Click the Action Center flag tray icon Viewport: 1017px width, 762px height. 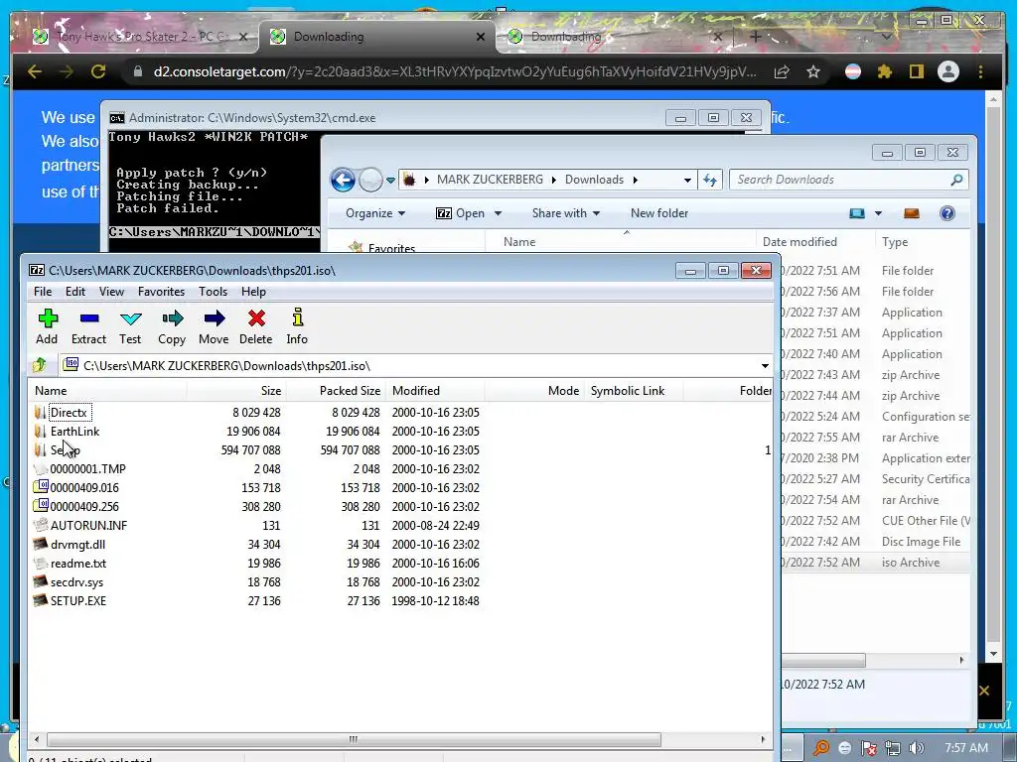point(869,748)
